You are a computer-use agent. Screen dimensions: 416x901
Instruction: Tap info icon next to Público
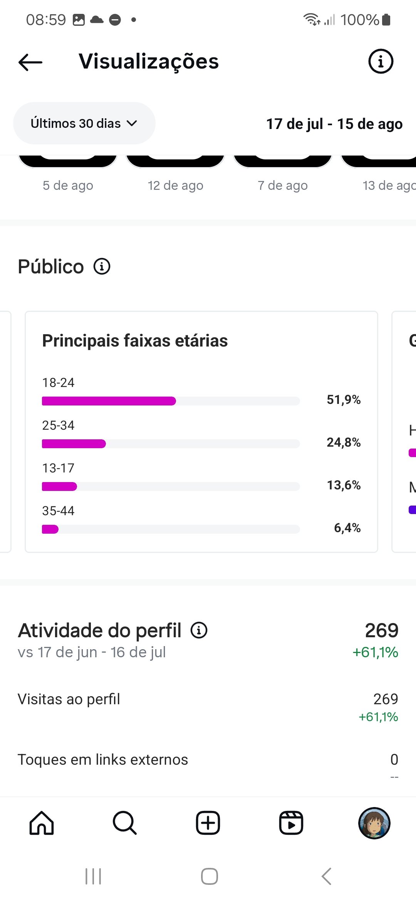click(102, 266)
